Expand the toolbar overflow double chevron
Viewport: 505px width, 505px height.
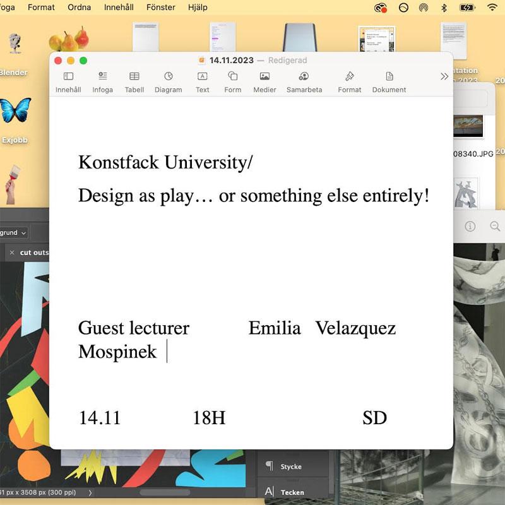pos(444,76)
